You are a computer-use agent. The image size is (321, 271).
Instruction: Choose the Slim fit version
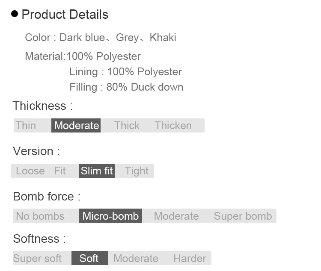(x=97, y=171)
